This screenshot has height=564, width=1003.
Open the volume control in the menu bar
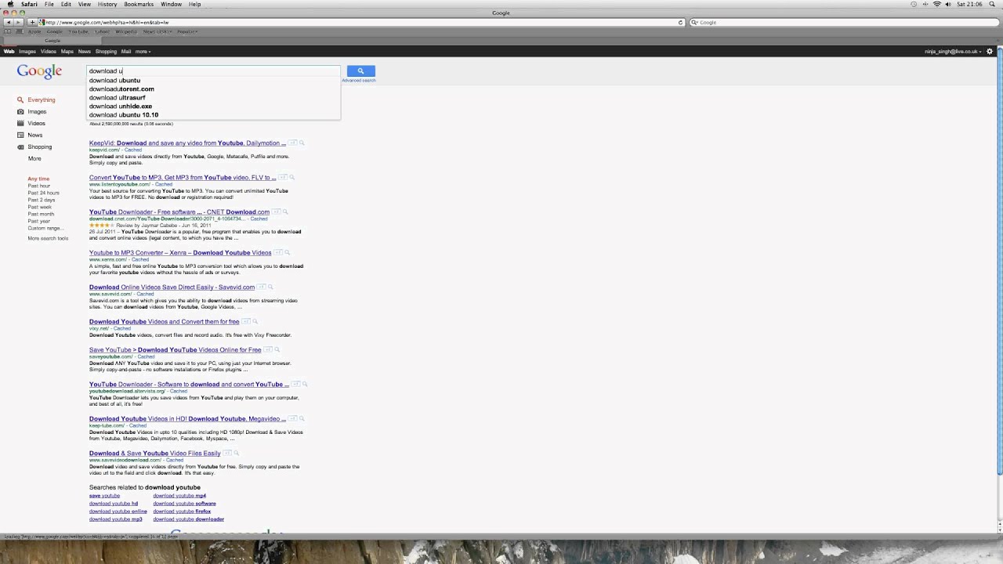(948, 4)
